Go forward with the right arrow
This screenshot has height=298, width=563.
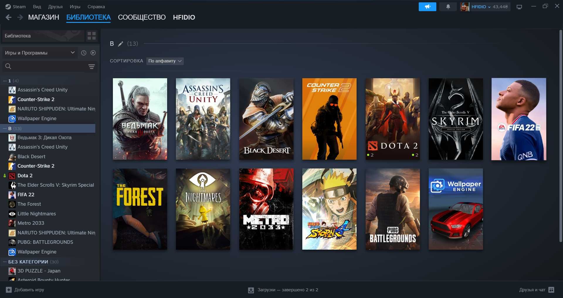(20, 17)
